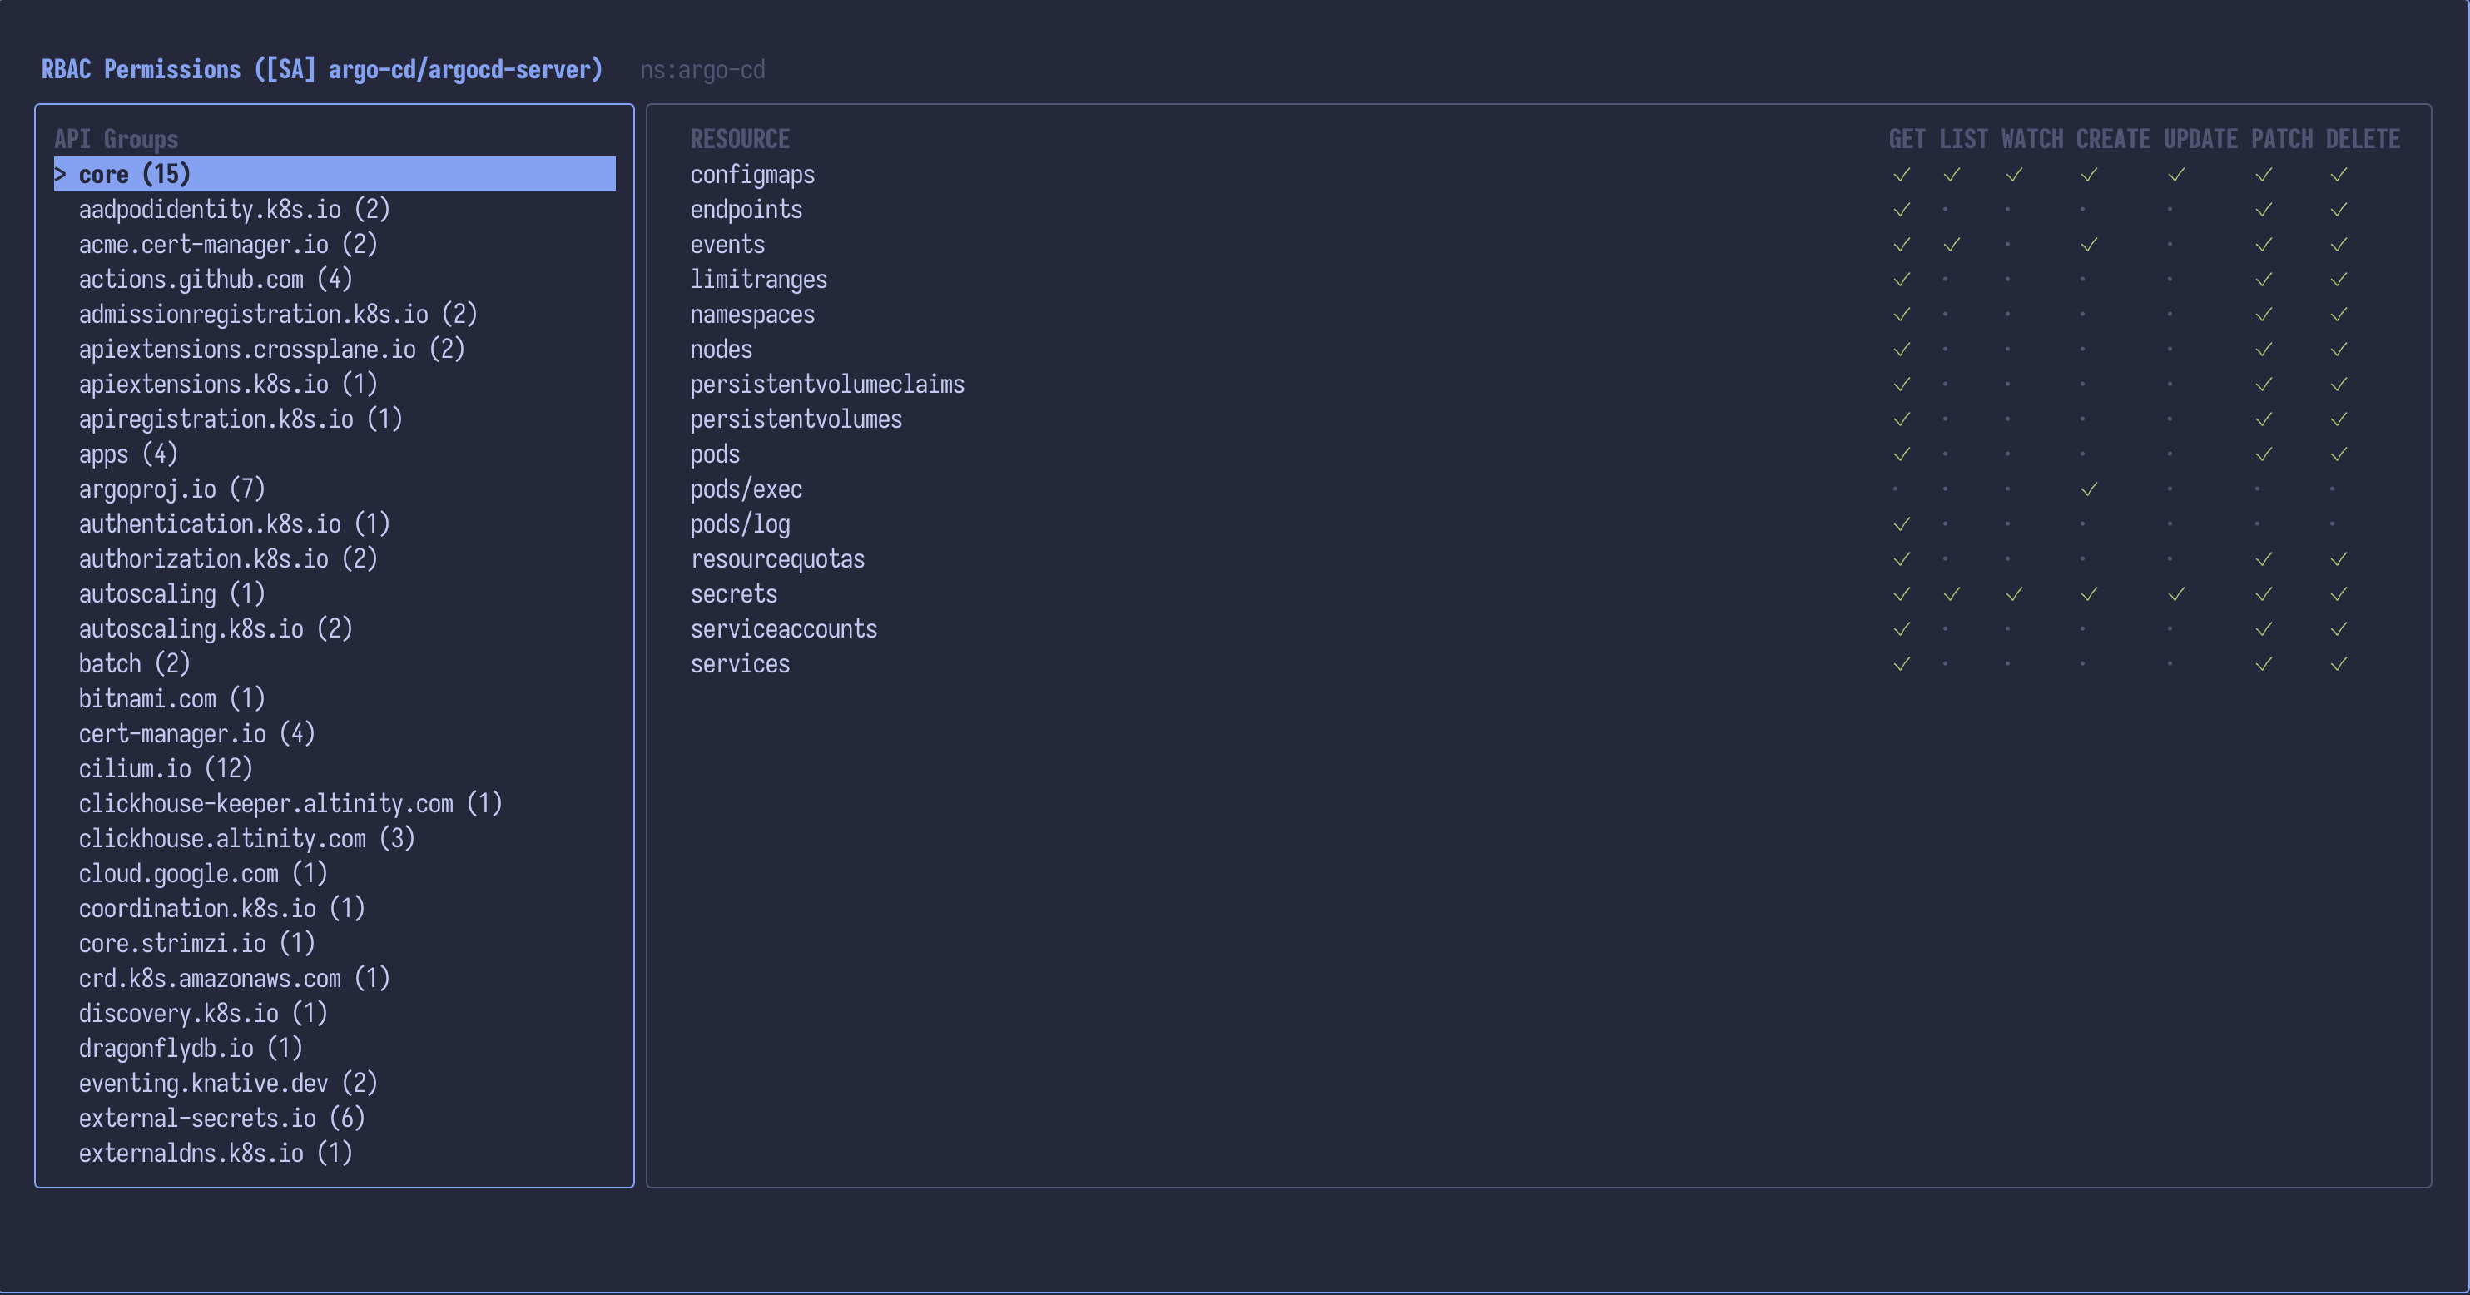Click the CREATE checkmark for pods/exec

coord(2088,489)
